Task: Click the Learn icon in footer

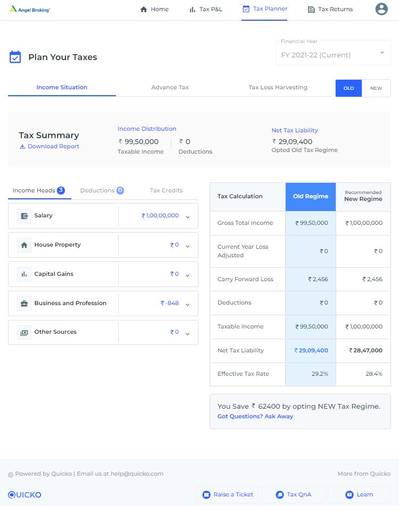Action: 349,495
